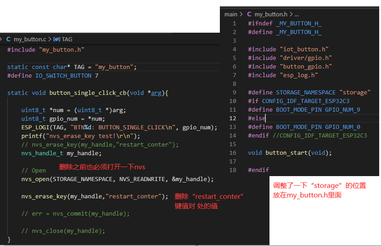Select the TAG variable declaration

(72, 67)
